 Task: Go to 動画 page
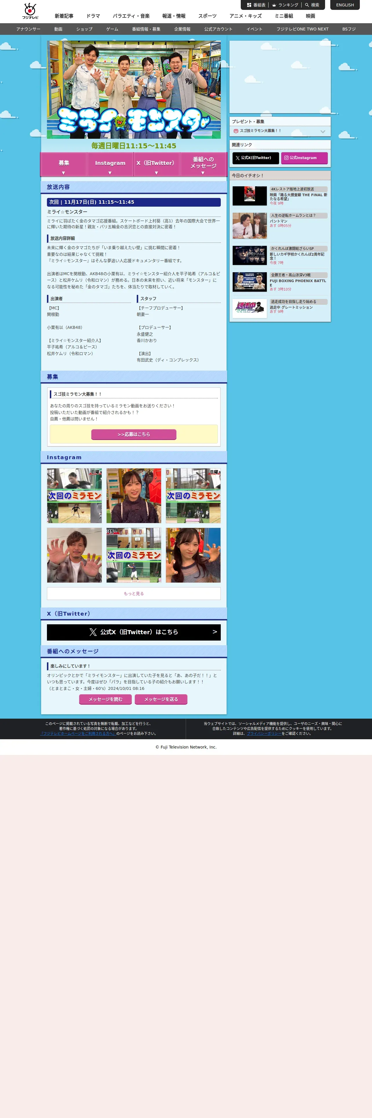point(58,29)
